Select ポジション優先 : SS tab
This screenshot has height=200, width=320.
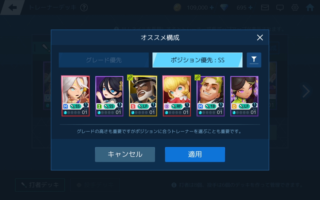(197, 60)
